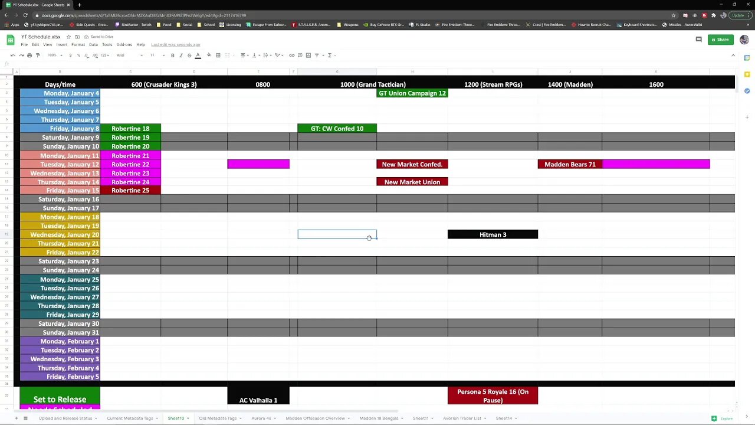
Task: Select the Paint format tool
Action: click(38, 55)
